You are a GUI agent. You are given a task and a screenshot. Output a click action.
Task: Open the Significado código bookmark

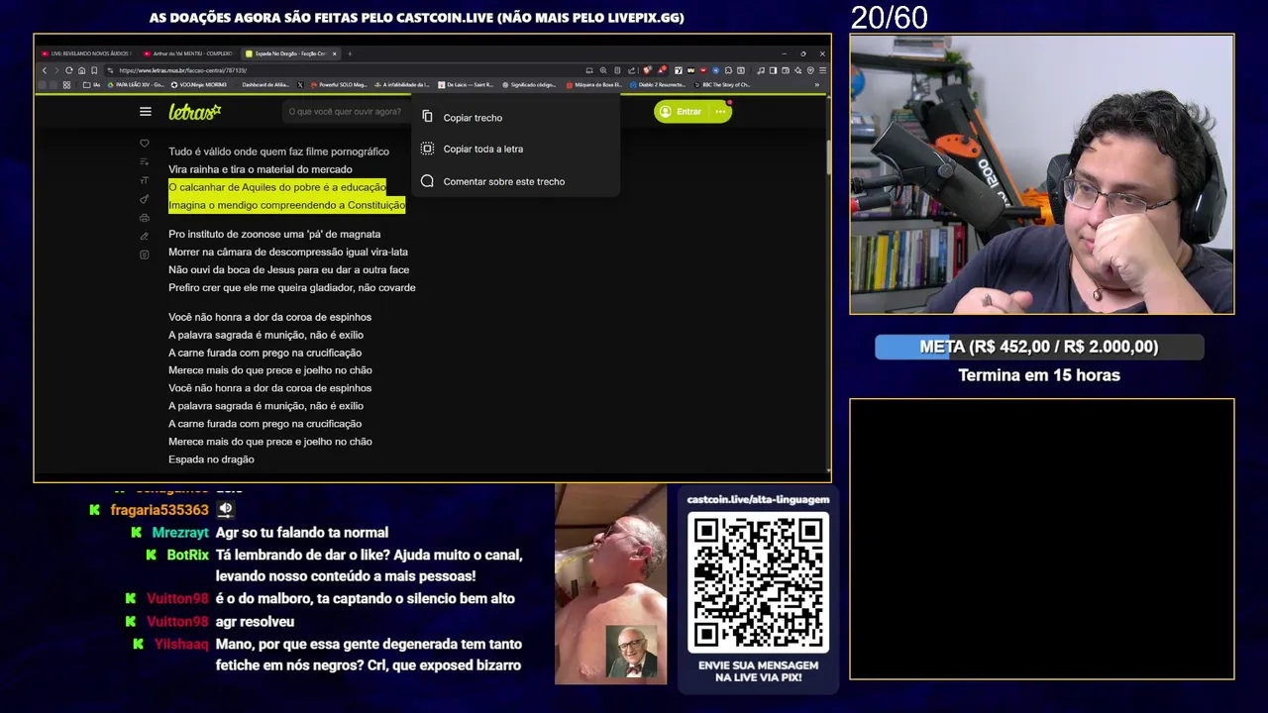pyautogui.click(x=529, y=85)
